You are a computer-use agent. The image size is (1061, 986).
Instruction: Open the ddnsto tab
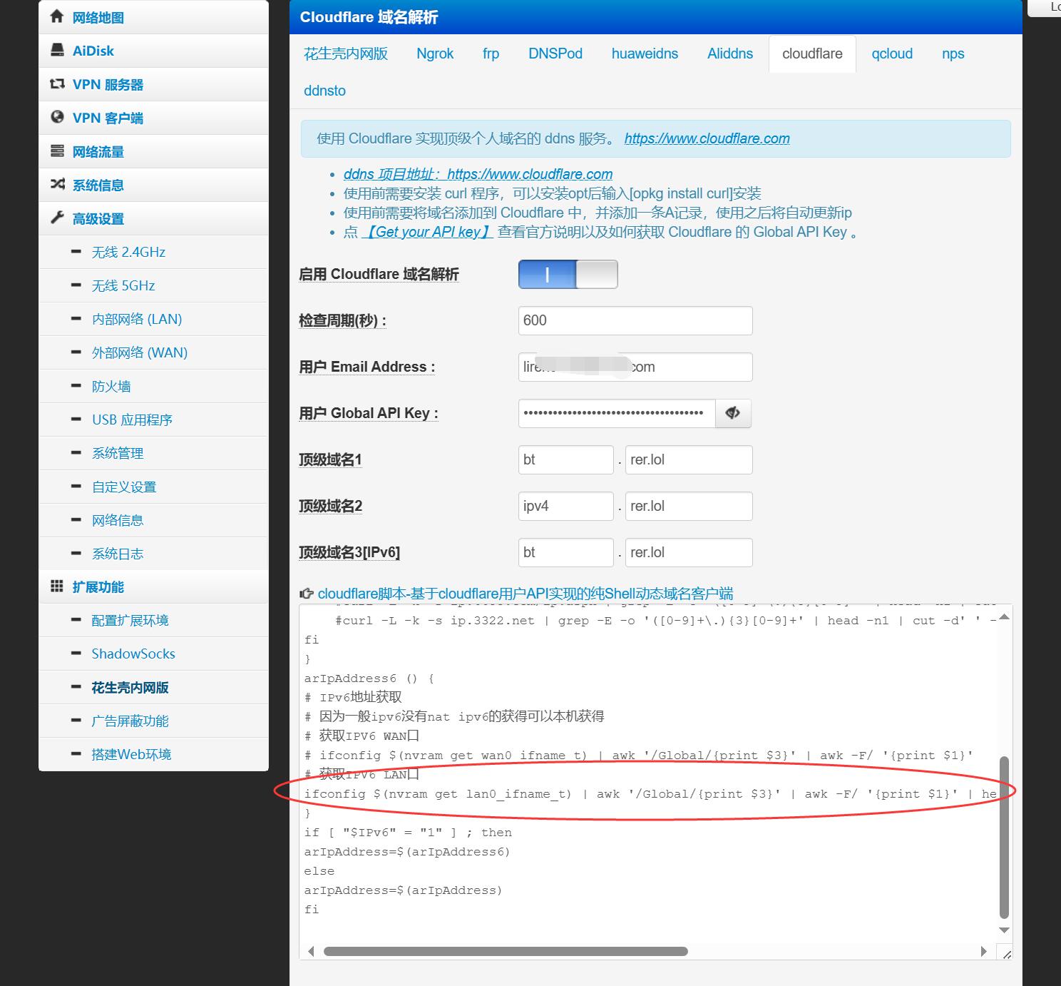(x=324, y=91)
